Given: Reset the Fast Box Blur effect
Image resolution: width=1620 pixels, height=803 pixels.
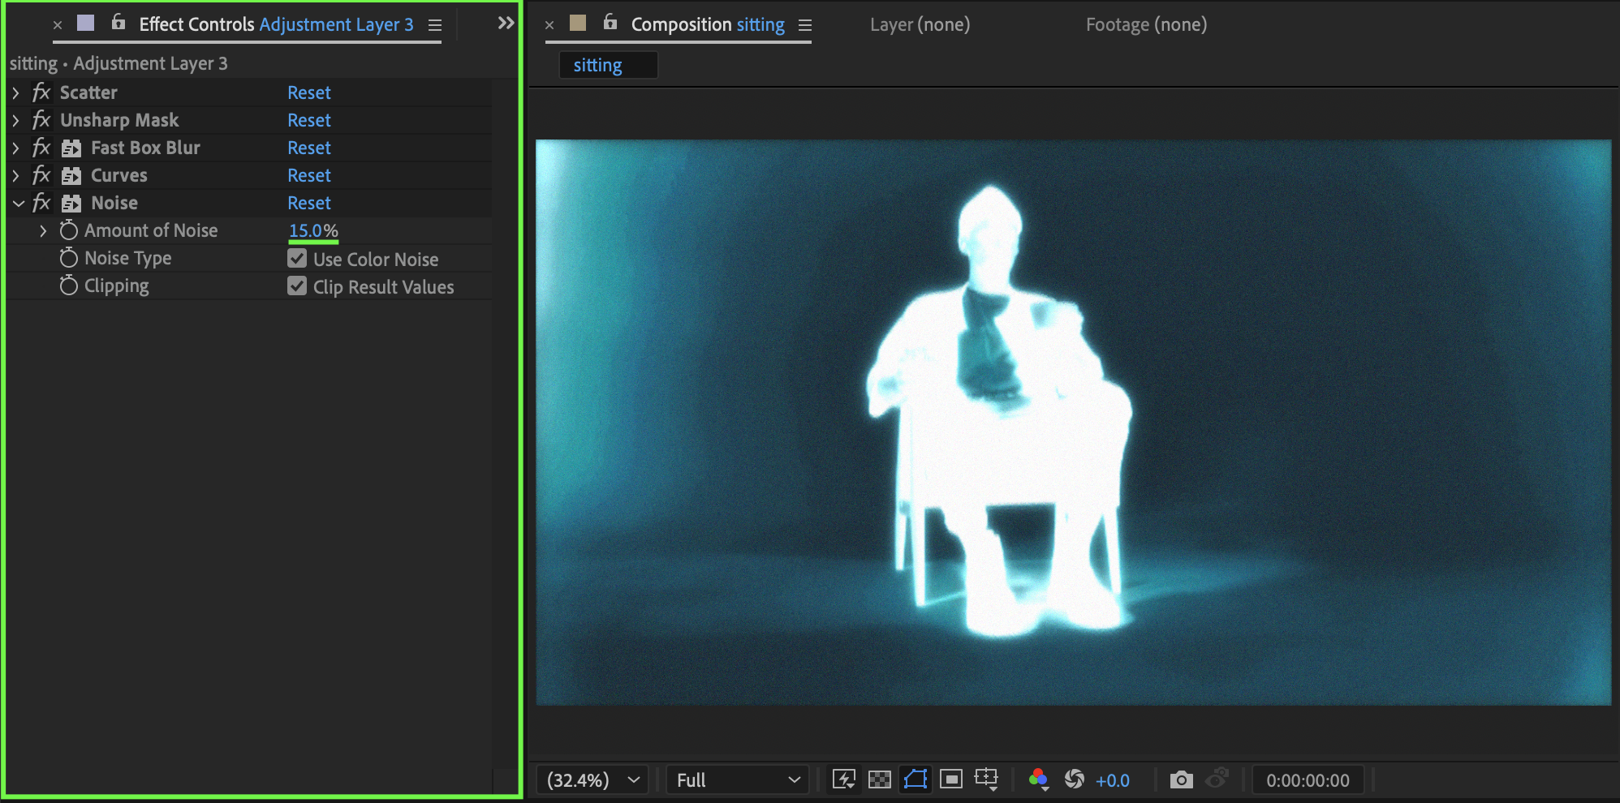Looking at the screenshot, I should (x=309, y=148).
